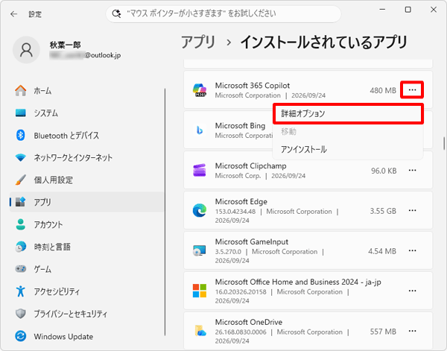447x351 pixels.
Task: Click the Microsoft Bing title text
Action: [240, 126]
